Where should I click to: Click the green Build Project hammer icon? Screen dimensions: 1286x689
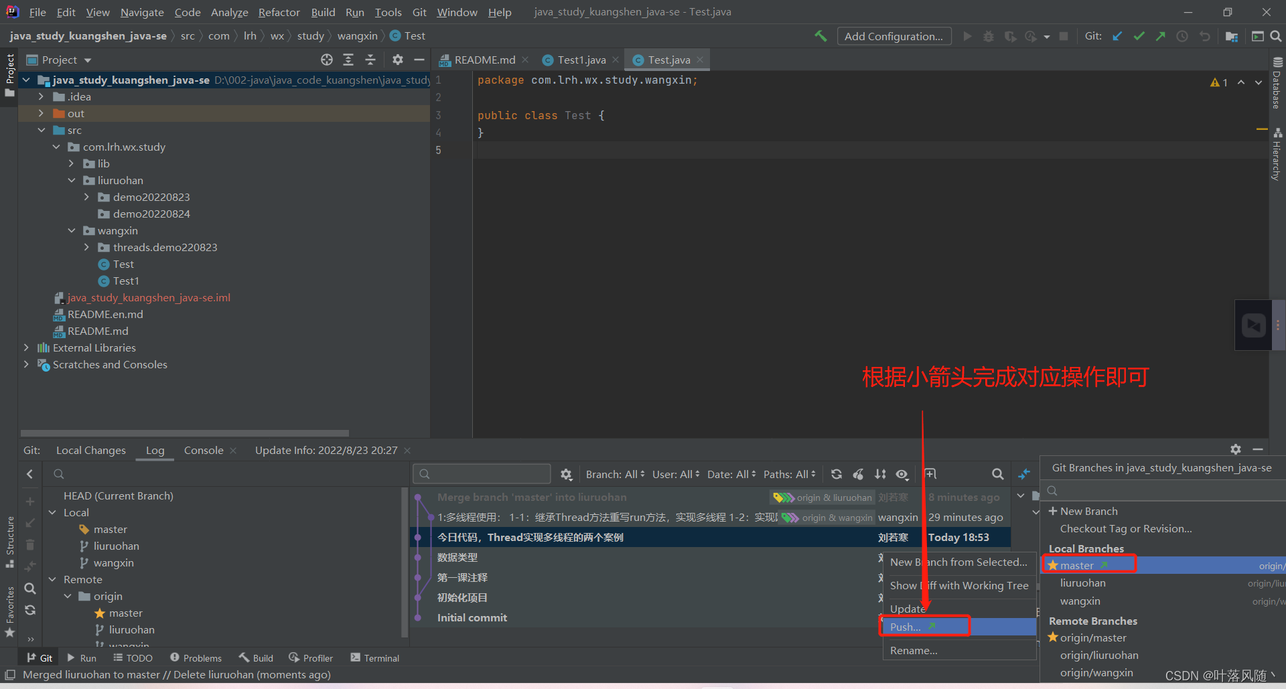(820, 36)
